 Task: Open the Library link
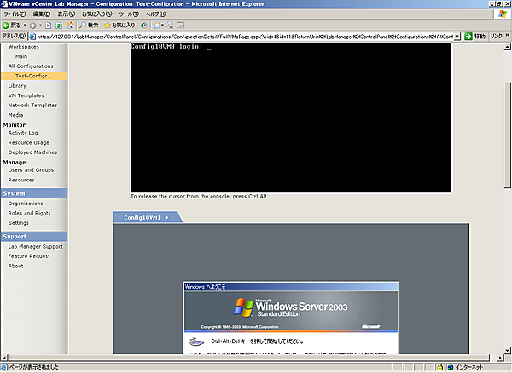click(17, 86)
